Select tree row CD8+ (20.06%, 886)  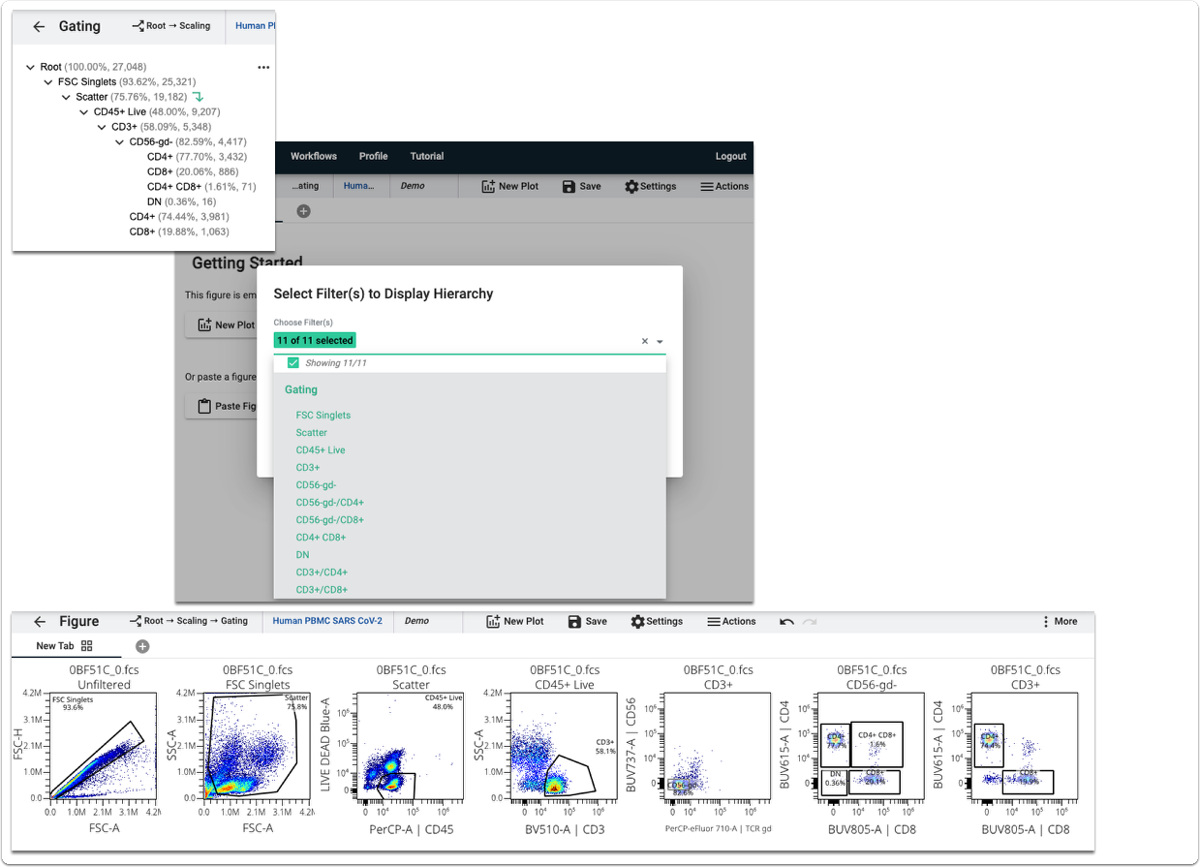point(193,171)
